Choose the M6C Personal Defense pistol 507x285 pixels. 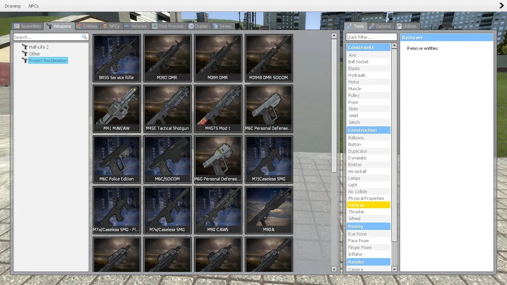(269, 109)
